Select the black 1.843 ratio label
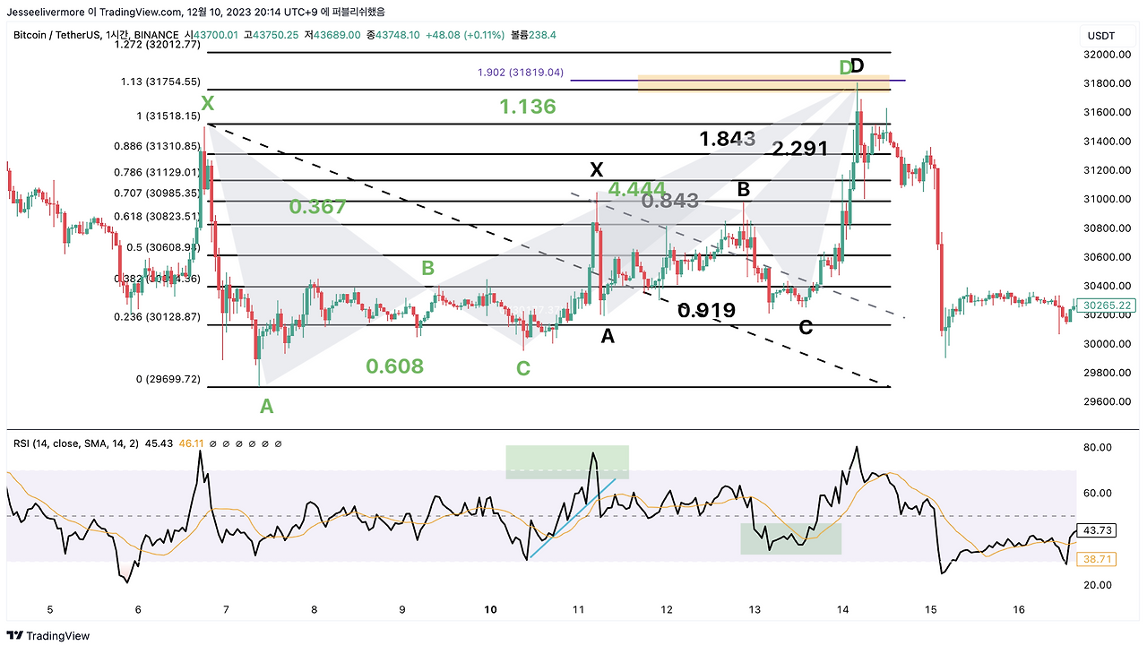The width and height of the screenshot is (1147, 654). 728,138
